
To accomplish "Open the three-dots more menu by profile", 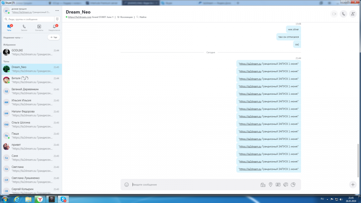I will (57, 11).
